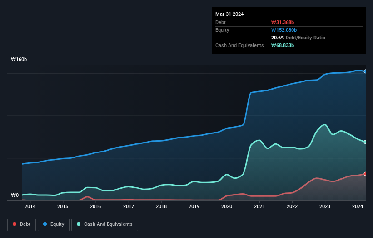
Task: Click the 2016 x-axis label
Action: pos(95,206)
